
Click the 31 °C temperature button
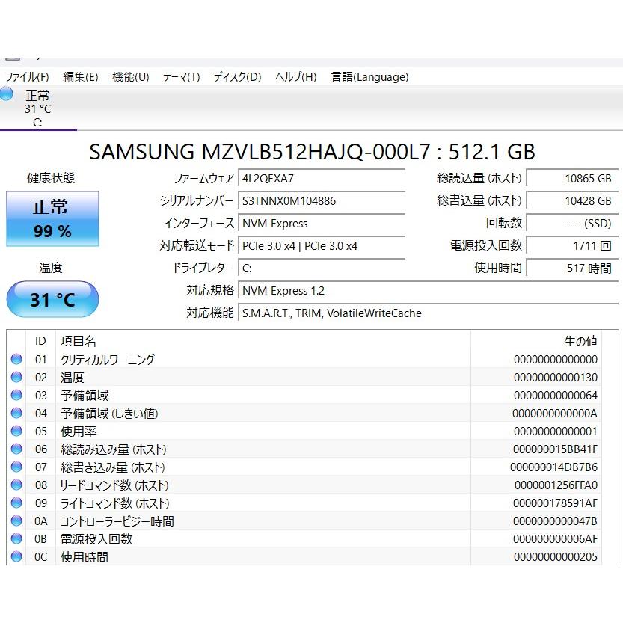pos(52,299)
